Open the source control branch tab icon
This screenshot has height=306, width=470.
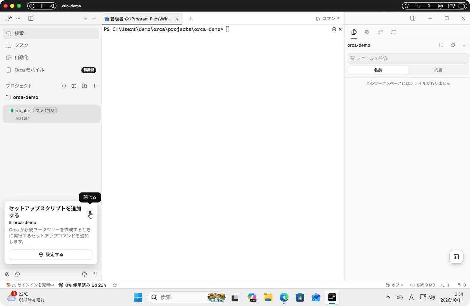click(x=380, y=32)
